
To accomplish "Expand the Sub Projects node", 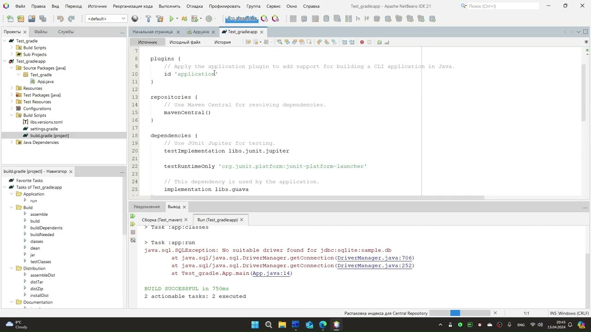I will pyautogui.click(x=12, y=54).
